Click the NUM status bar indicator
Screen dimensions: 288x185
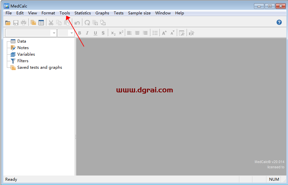274,179
